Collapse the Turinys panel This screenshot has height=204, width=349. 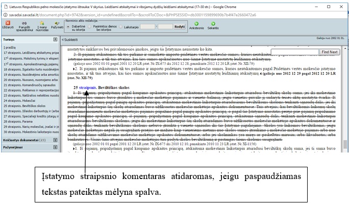click(x=55, y=39)
